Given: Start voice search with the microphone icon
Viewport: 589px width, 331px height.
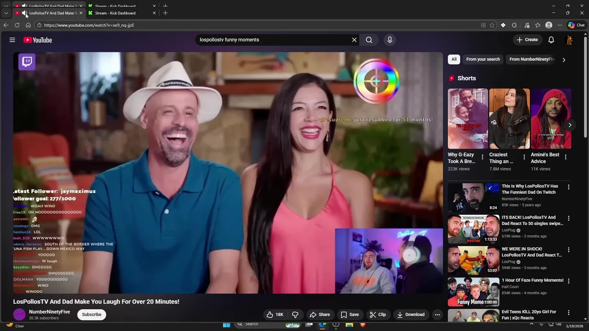Looking at the screenshot, I should [390, 40].
